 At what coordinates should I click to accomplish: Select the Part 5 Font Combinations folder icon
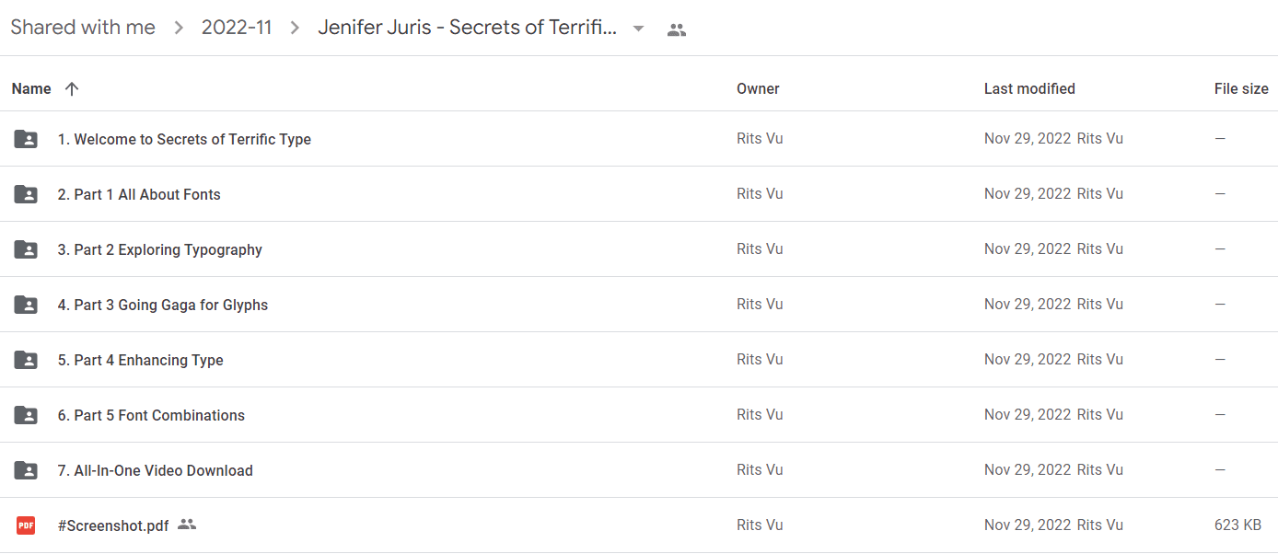point(26,415)
